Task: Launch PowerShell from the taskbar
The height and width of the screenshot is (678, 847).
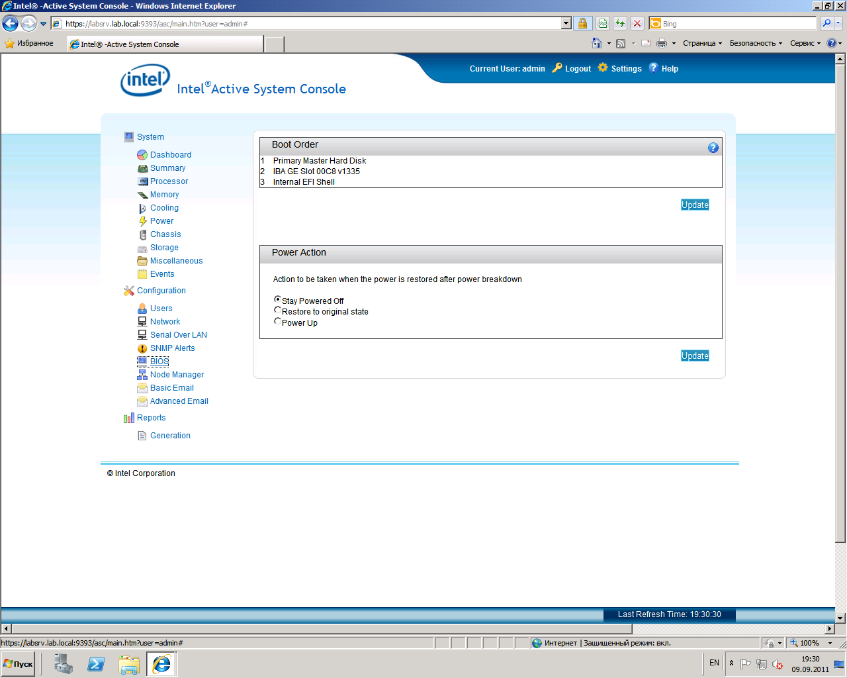Action: pyautogui.click(x=96, y=663)
